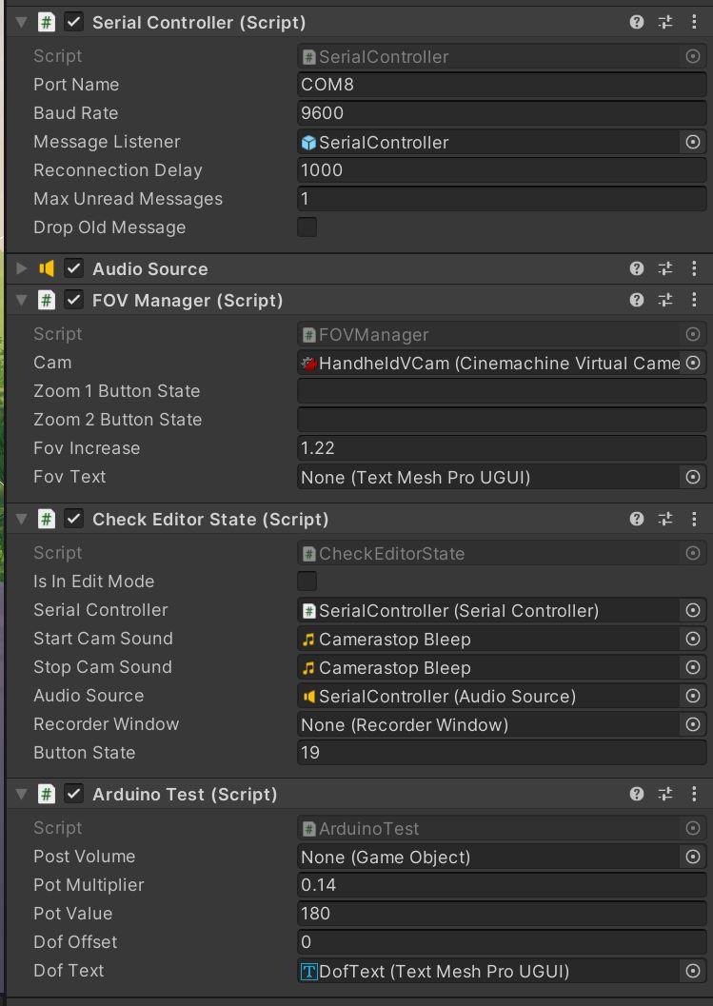Click the Fov Increase value field
Image resolution: width=713 pixels, height=1006 pixels.
(502, 448)
